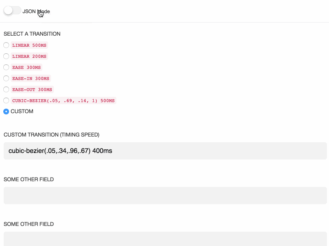The image size is (329, 246).
Task: Enable the JSON Mode toggle switch
Action: click(x=12, y=9)
